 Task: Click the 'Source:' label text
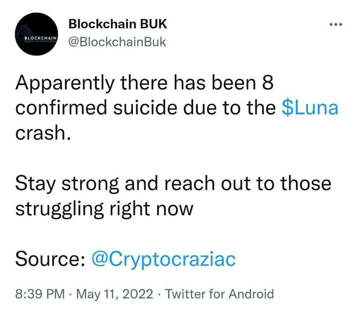click(x=50, y=259)
